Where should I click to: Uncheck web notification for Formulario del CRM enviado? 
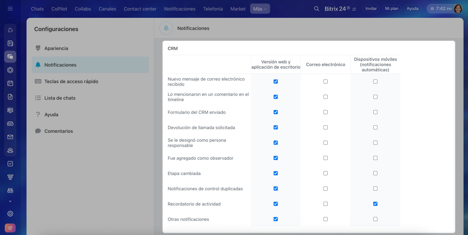[x=276, y=112]
